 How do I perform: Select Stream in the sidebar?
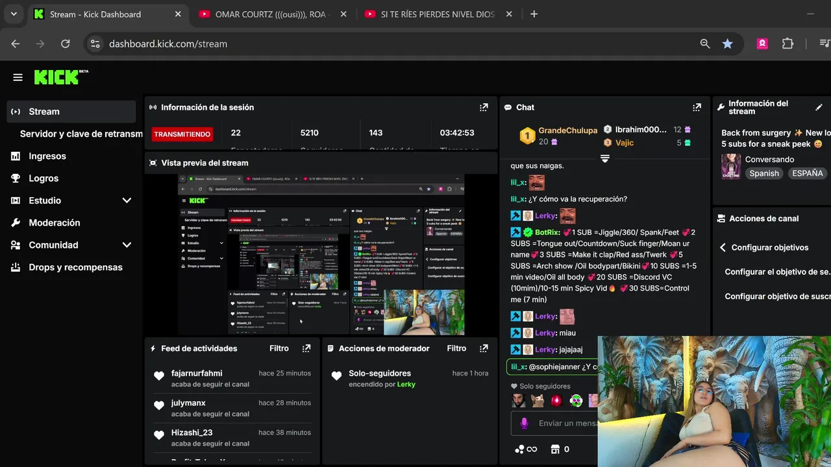point(71,112)
